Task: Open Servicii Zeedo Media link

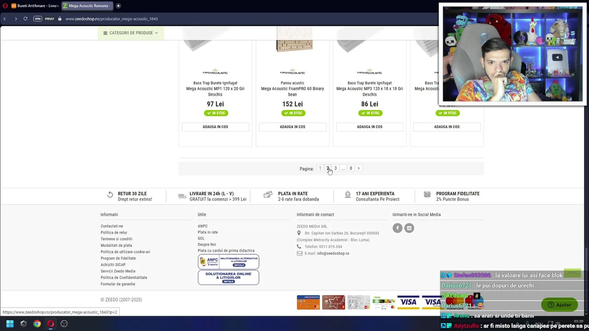Action: (118, 271)
